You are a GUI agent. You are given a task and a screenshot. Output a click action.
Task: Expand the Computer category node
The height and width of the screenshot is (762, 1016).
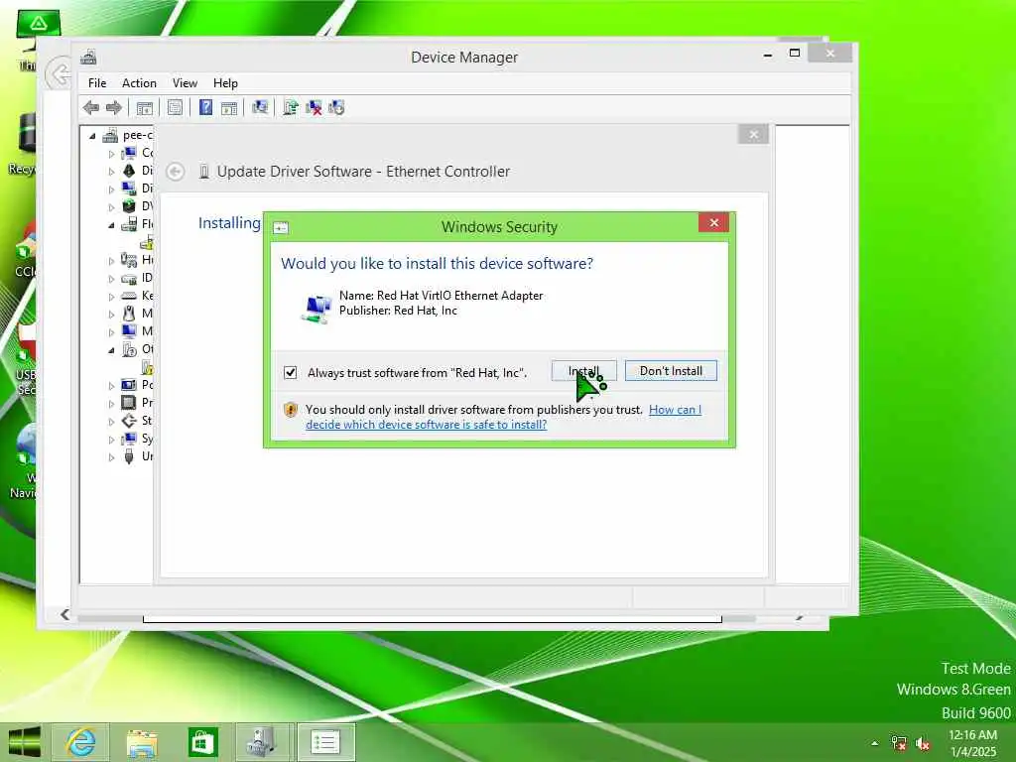(x=111, y=154)
